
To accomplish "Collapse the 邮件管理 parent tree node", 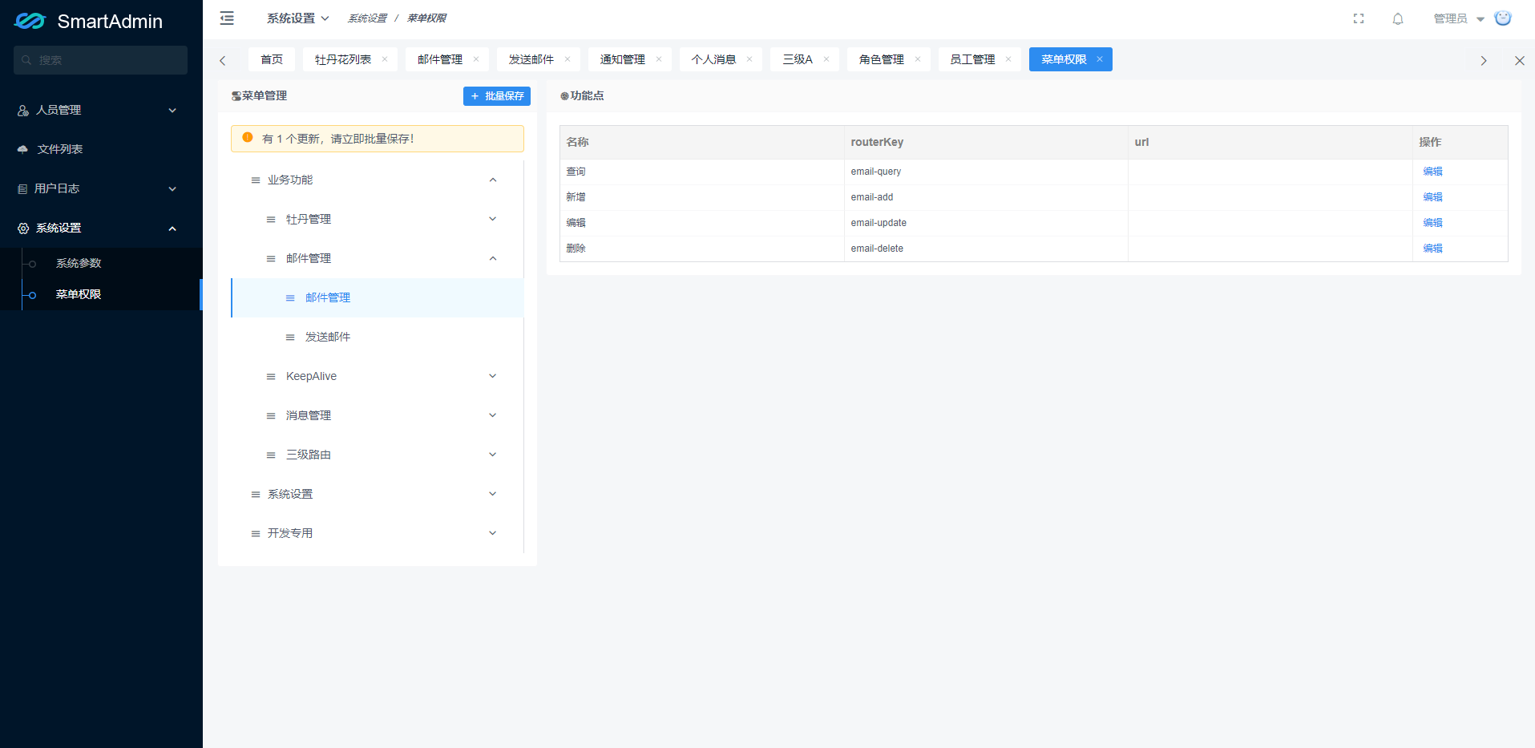I will pos(493,258).
